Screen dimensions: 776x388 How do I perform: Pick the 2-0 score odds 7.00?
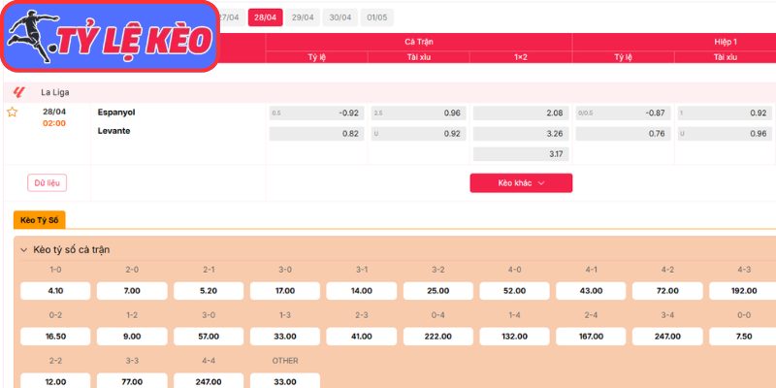pos(131,291)
